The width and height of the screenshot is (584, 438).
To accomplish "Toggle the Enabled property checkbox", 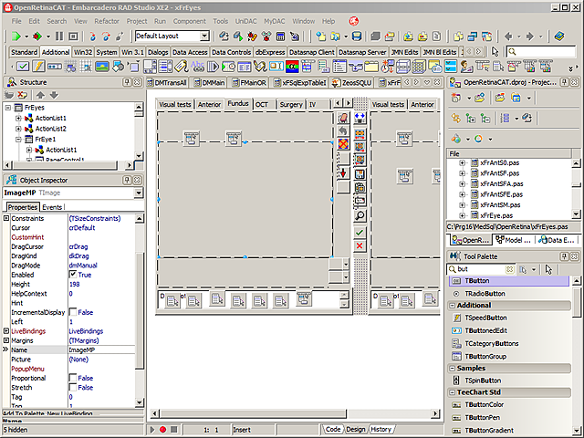I will click(74, 275).
